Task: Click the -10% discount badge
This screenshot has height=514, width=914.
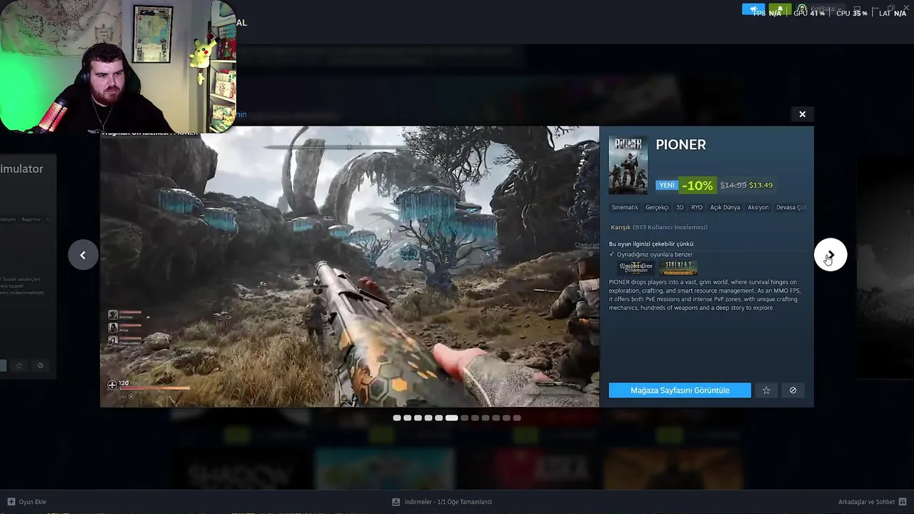Action: pyautogui.click(x=697, y=186)
